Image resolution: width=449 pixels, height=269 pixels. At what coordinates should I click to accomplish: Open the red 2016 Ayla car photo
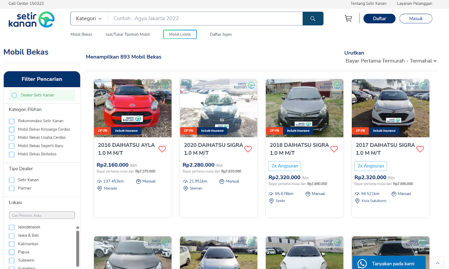coord(133,108)
